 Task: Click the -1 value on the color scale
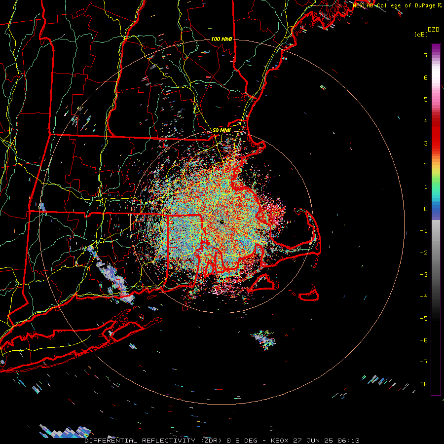click(424, 231)
